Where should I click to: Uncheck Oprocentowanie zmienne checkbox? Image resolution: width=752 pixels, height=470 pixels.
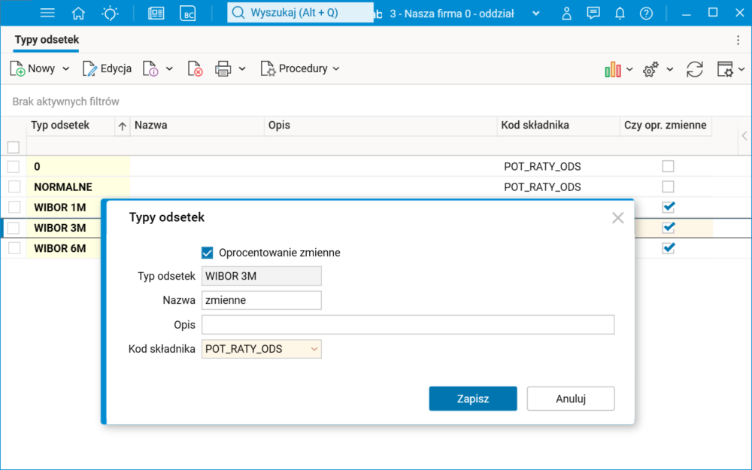pyautogui.click(x=208, y=253)
